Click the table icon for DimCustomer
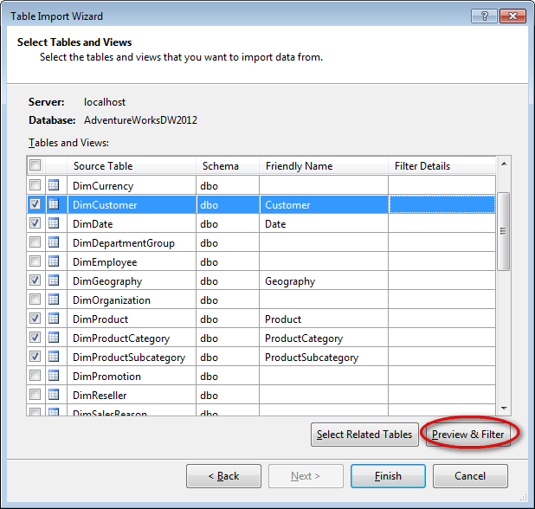The image size is (535, 509). pyautogui.click(x=54, y=204)
